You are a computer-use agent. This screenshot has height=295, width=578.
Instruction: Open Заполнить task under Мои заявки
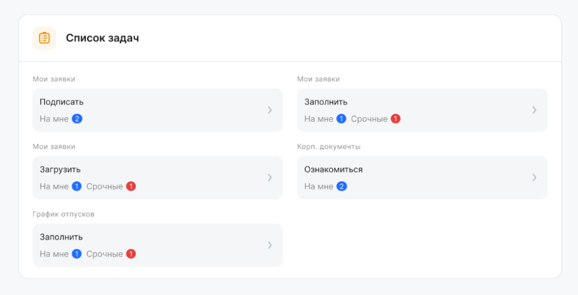pyautogui.click(x=326, y=102)
